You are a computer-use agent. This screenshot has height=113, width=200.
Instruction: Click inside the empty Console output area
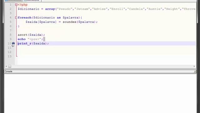tap(100, 94)
